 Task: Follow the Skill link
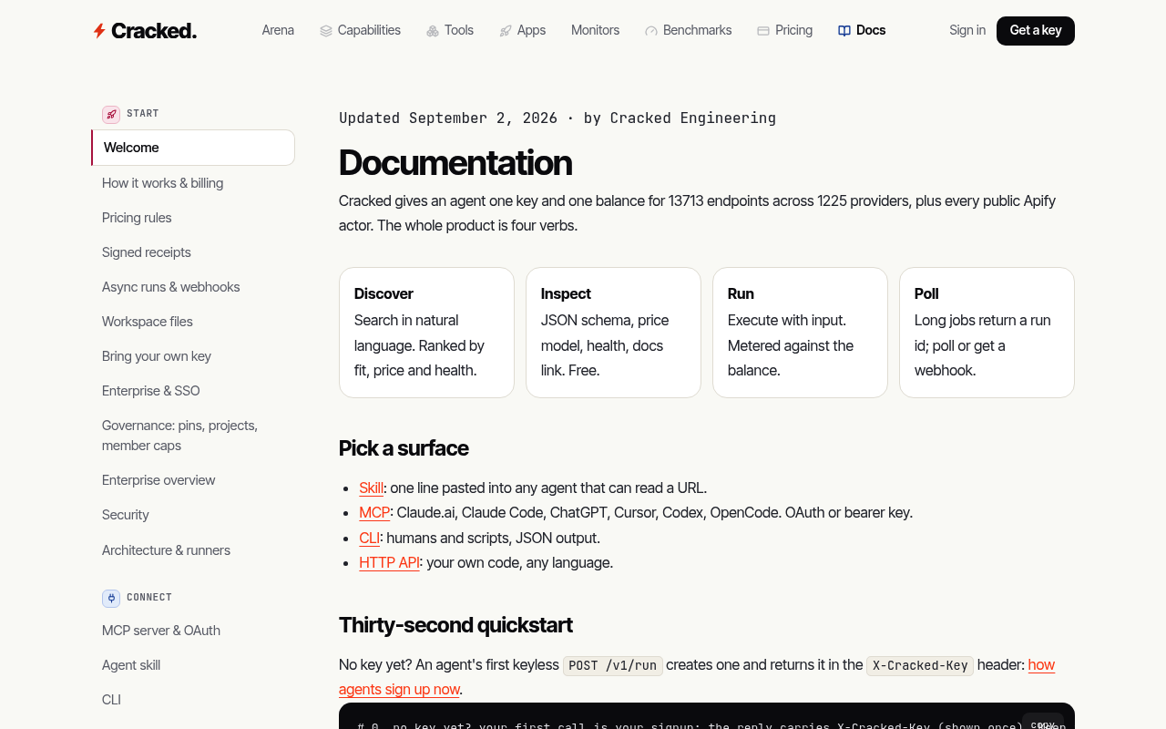point(371,488)
